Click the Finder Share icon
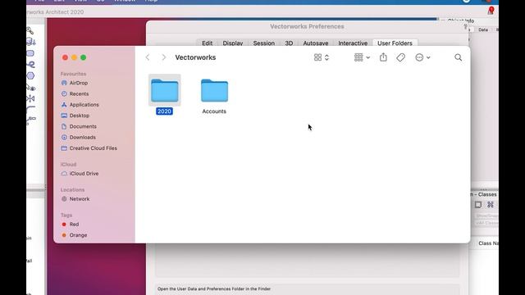 tap(383, 57)
